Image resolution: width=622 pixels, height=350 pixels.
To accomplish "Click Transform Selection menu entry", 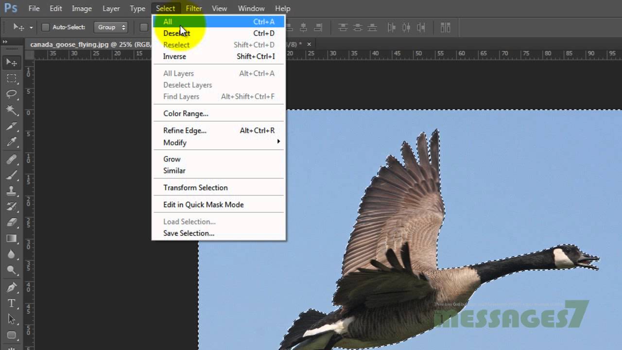I will 219,188.
